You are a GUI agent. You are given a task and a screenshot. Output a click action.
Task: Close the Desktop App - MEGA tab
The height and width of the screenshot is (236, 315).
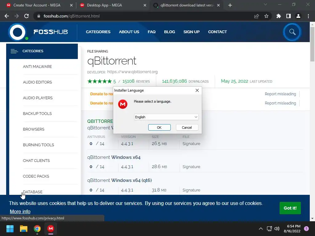(145, 6)
